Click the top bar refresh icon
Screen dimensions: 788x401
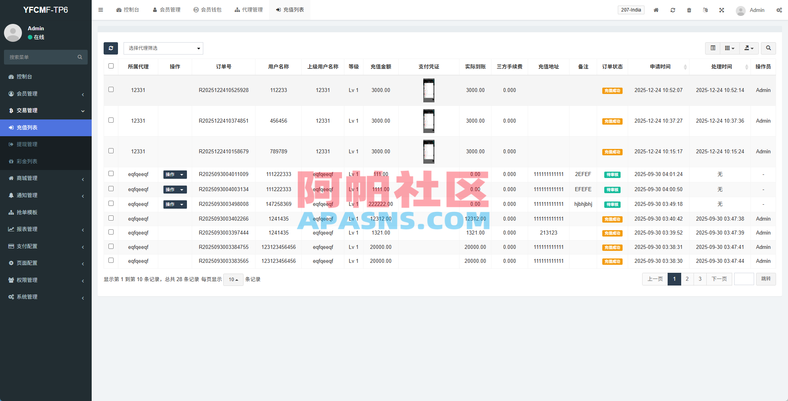pyautogui.click(x=673, y=10)
